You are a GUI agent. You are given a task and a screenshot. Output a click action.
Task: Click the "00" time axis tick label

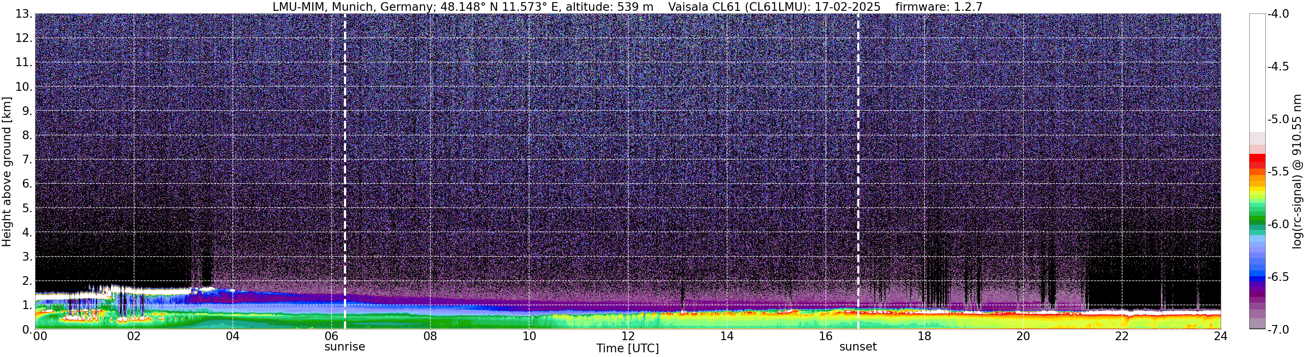click(40, 336)
